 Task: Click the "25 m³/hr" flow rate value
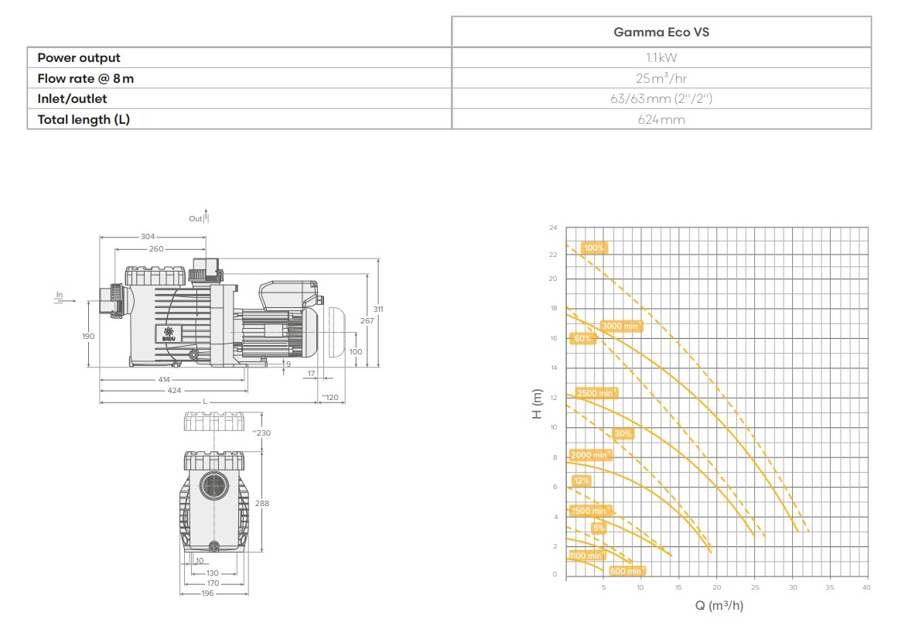(x=661, y=78)
